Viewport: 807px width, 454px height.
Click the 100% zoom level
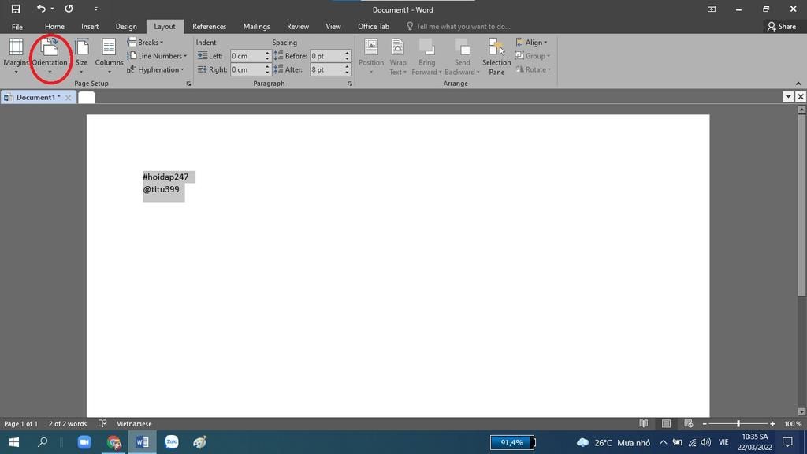pos(793,423)
